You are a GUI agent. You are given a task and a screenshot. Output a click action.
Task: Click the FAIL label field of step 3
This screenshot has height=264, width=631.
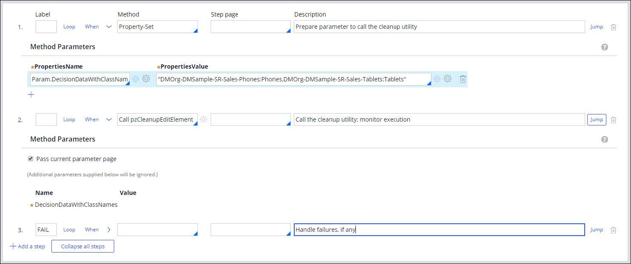[x=46, y=230]
